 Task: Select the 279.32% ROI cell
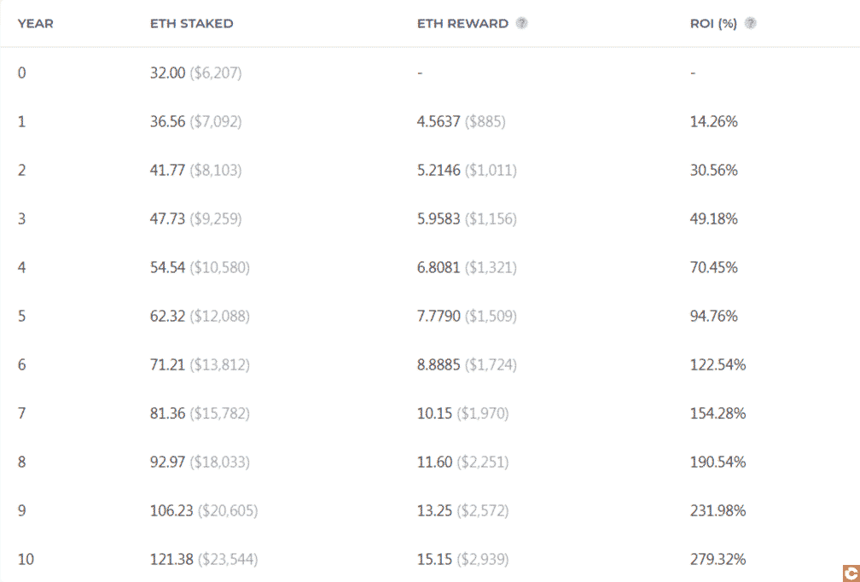click(x=718, y=559)
